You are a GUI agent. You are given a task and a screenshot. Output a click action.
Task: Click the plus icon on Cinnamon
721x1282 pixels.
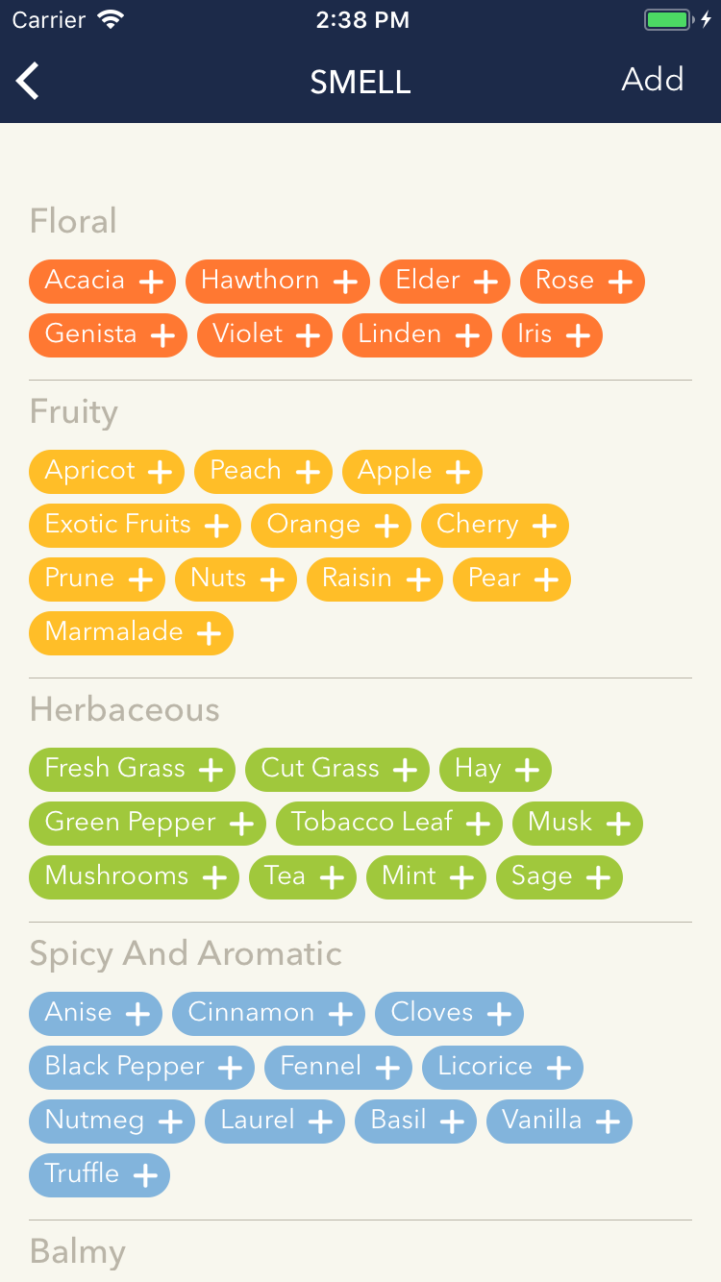[340, 1014]
